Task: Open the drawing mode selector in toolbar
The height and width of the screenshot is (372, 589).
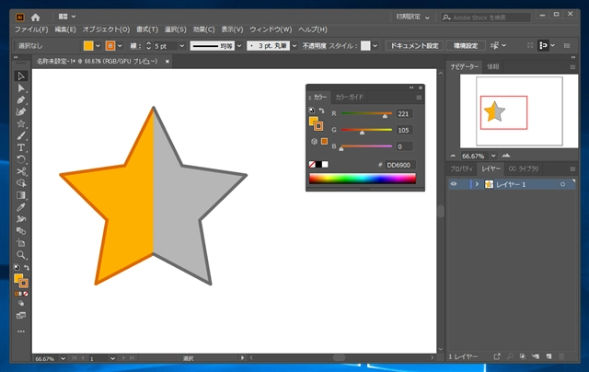Action: click(21, 304)
